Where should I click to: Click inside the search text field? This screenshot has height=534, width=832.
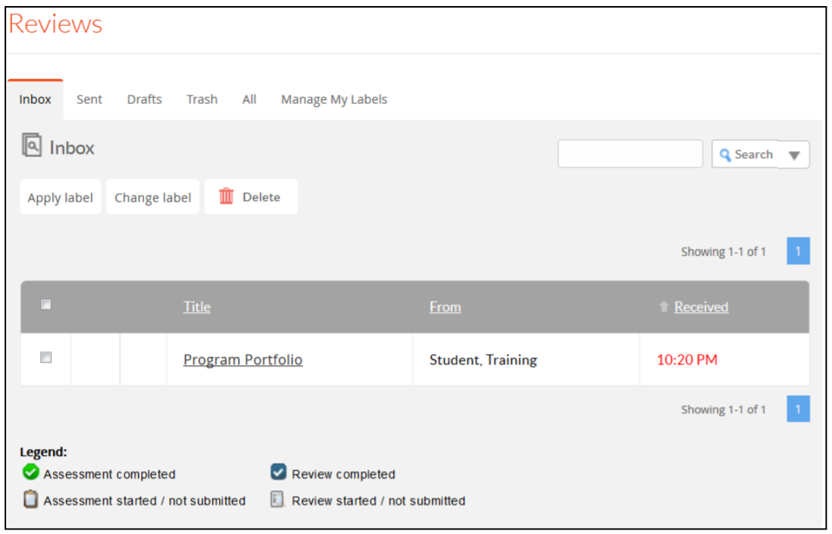click(x=630, y=153)
